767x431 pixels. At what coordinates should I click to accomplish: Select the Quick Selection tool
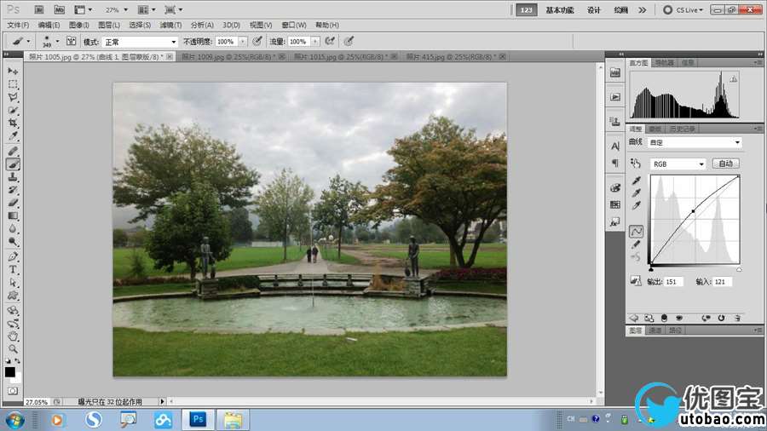(13, 111)
